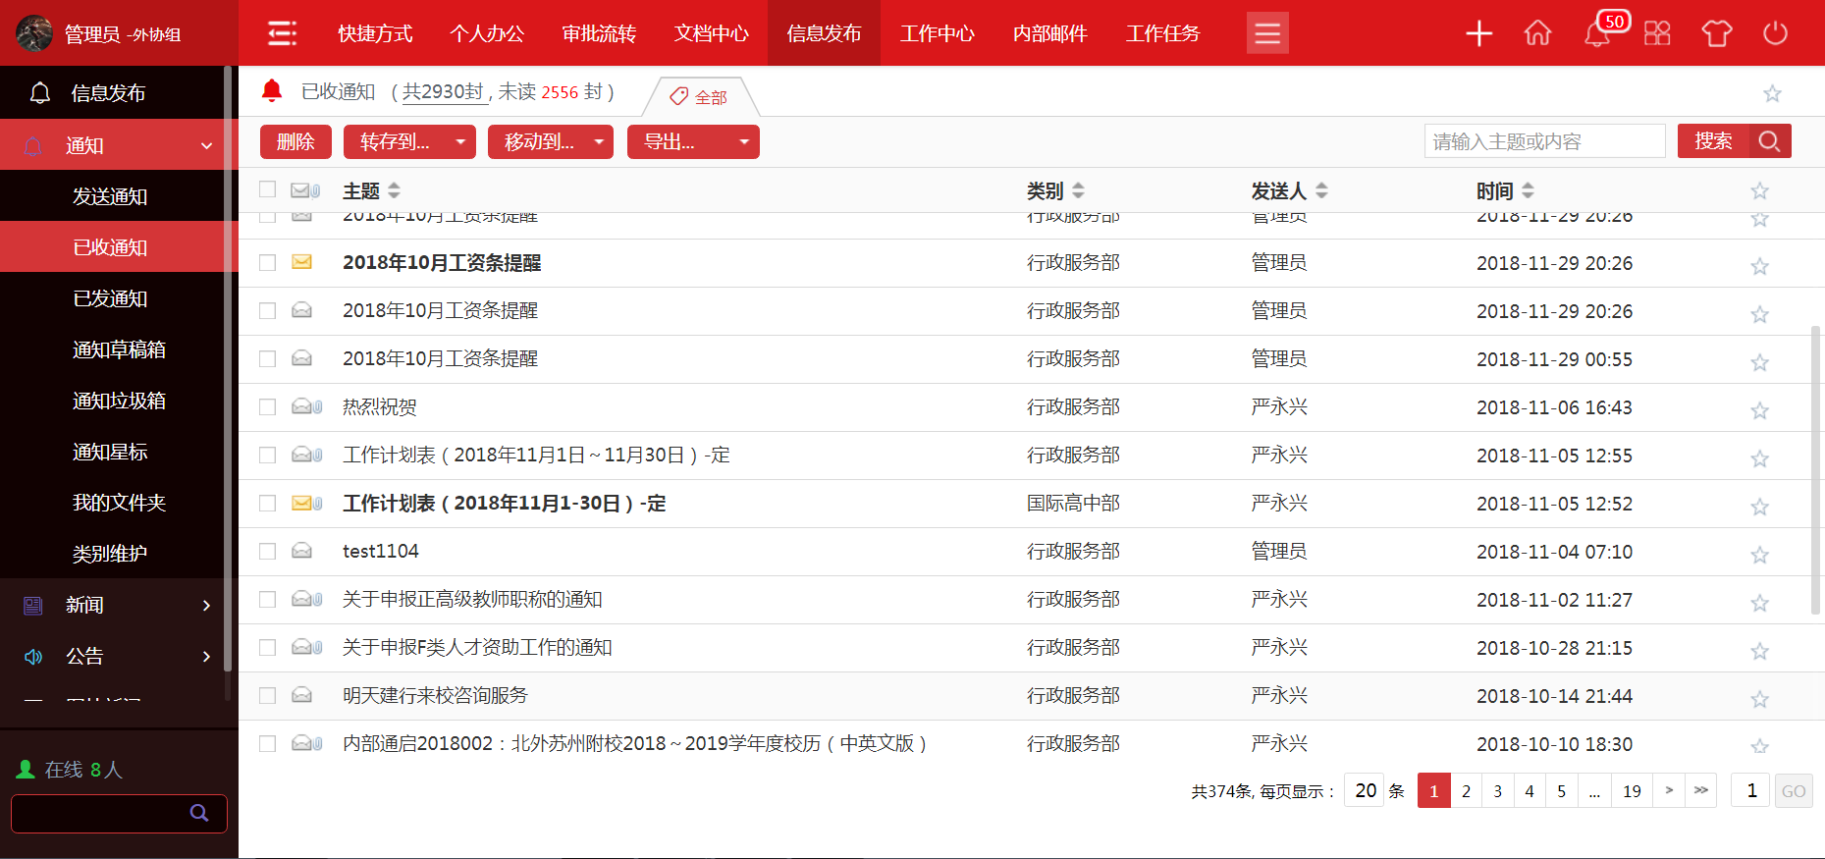
Task: Open the 转存到 dropdown
Action: click(409, 142)
